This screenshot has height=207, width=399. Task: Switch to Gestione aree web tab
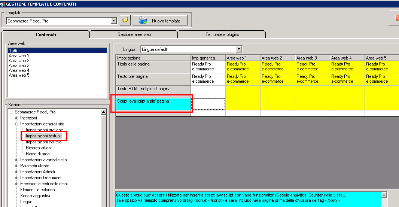point(134,34)
